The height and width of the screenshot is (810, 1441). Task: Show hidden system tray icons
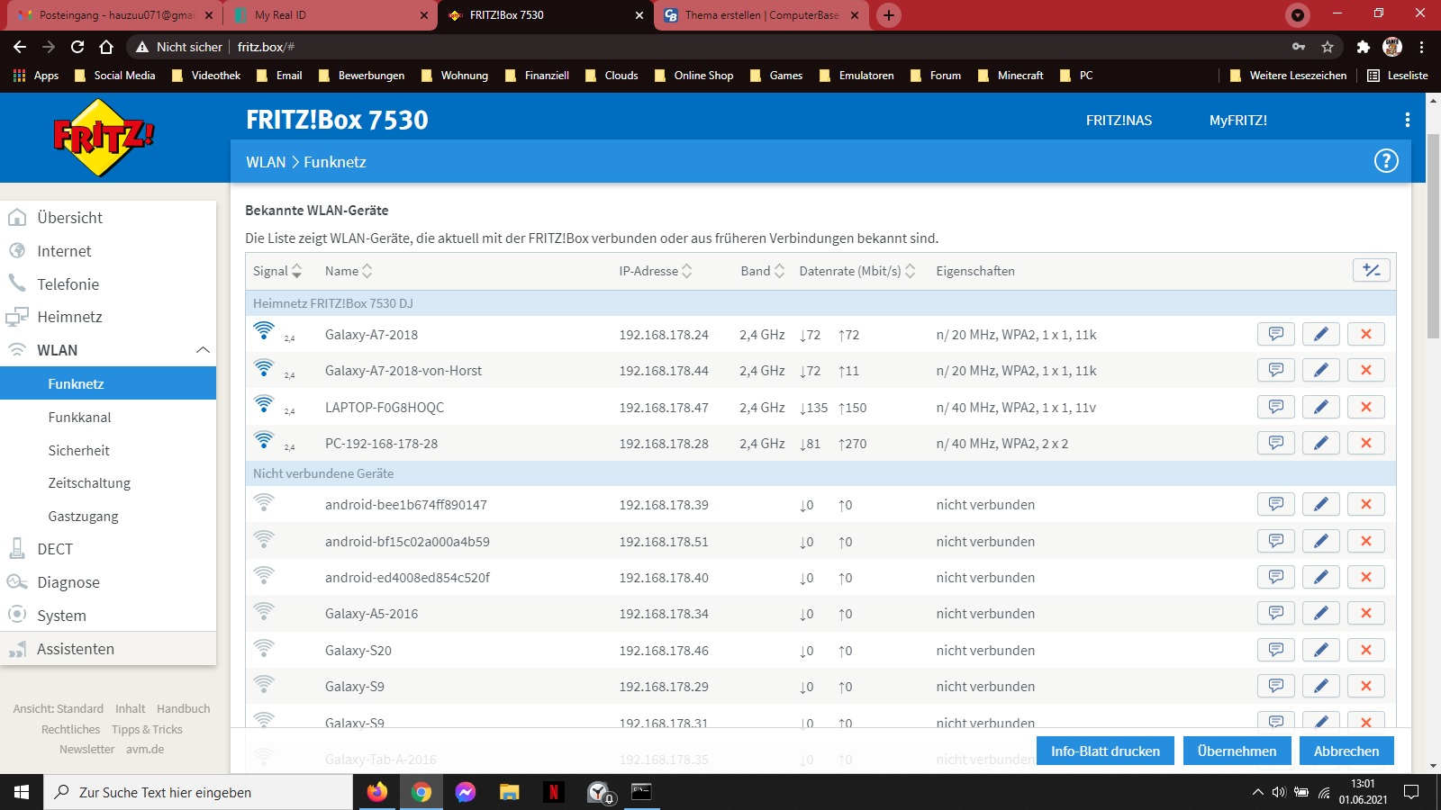click(1258, 792)
